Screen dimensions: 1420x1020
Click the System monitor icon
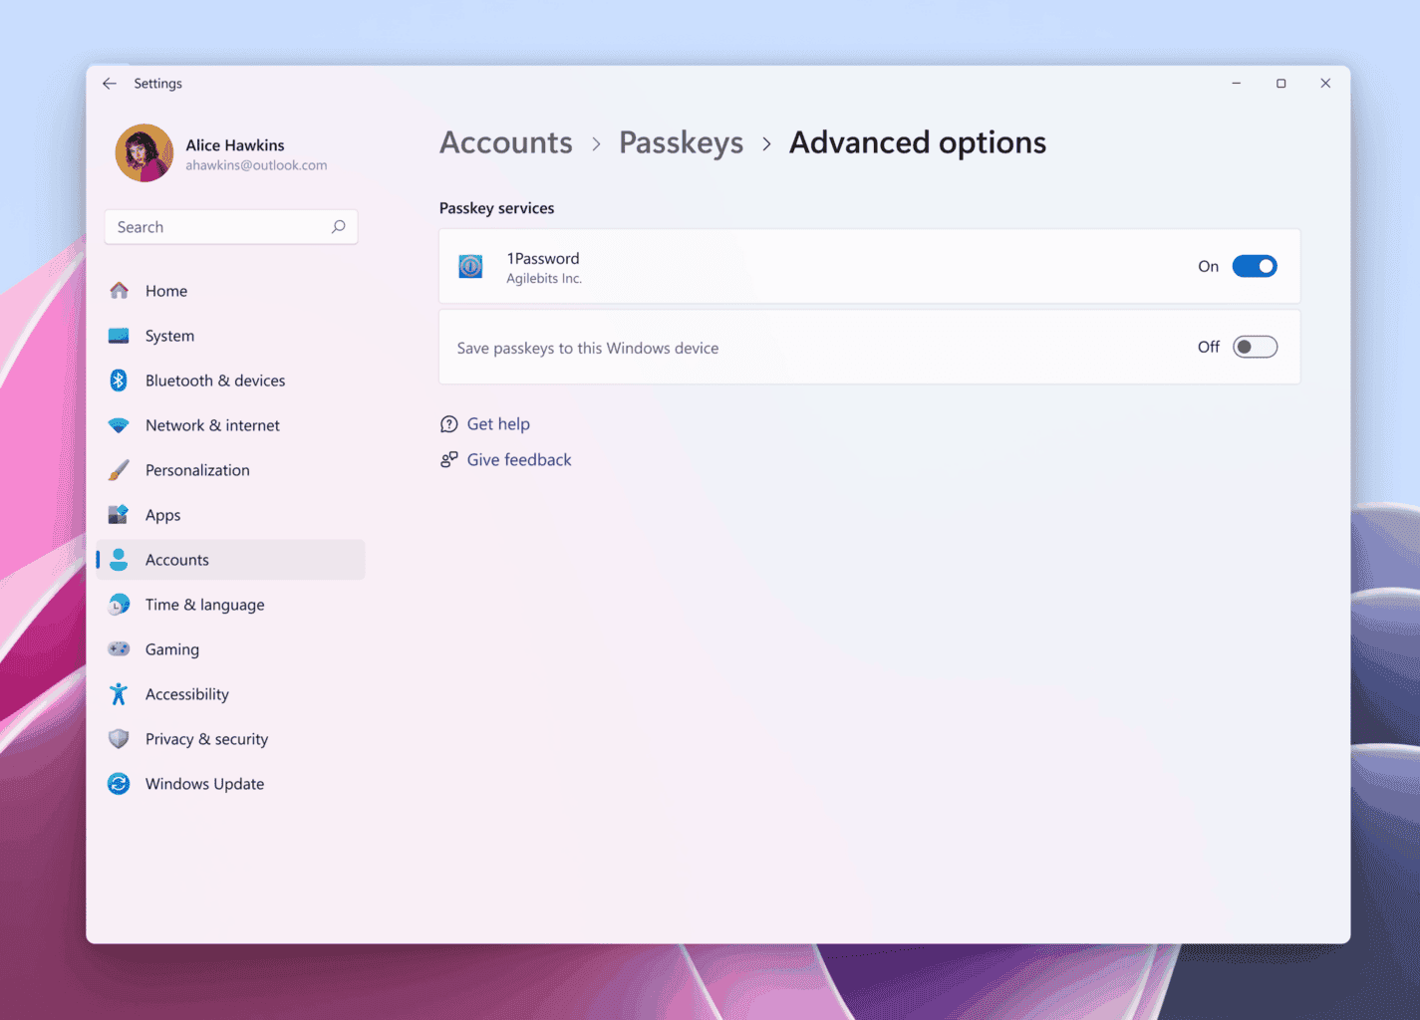(x=119, y=336)
